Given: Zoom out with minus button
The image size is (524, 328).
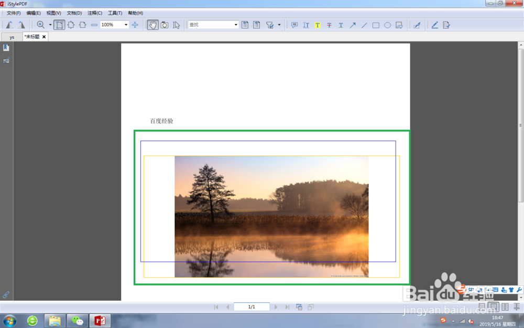Looking at the screenshot, I should pos(94,25).
